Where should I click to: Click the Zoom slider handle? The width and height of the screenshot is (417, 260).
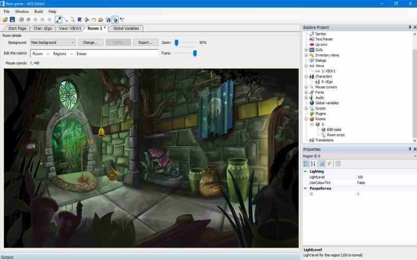point(177,43)
